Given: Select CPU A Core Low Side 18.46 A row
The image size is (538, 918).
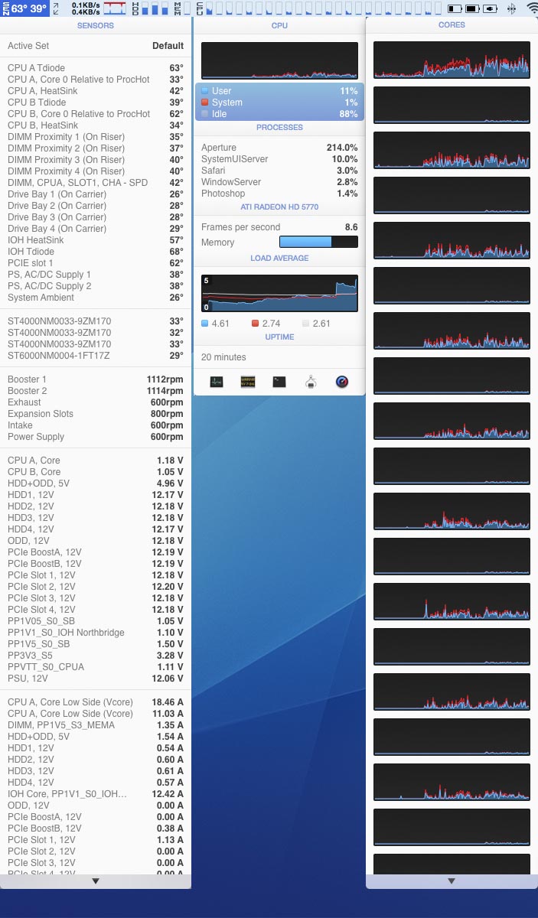Looking at the screenshot, I should pos(96,702).
